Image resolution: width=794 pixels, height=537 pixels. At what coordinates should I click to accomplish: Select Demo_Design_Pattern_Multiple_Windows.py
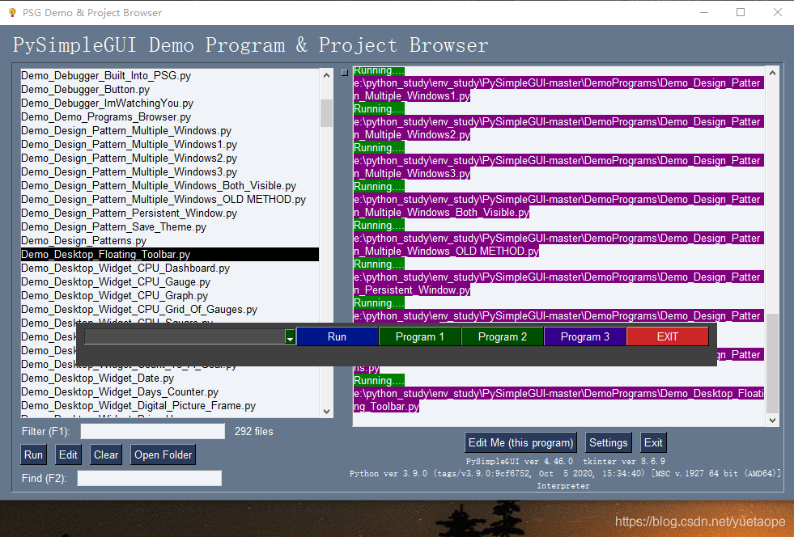tap(170, 130)
